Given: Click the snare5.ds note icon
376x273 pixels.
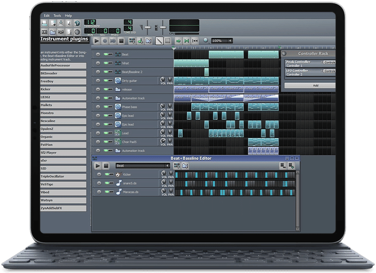Looking at the screenshot, I should coord(119,183).
